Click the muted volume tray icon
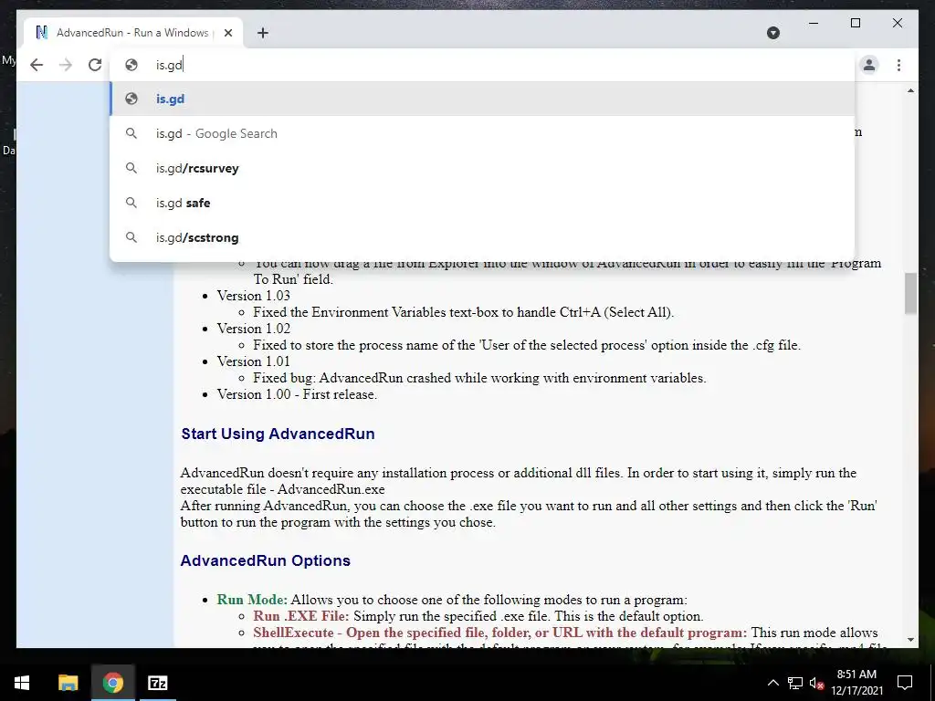935x701 pixels. [817, 683]
